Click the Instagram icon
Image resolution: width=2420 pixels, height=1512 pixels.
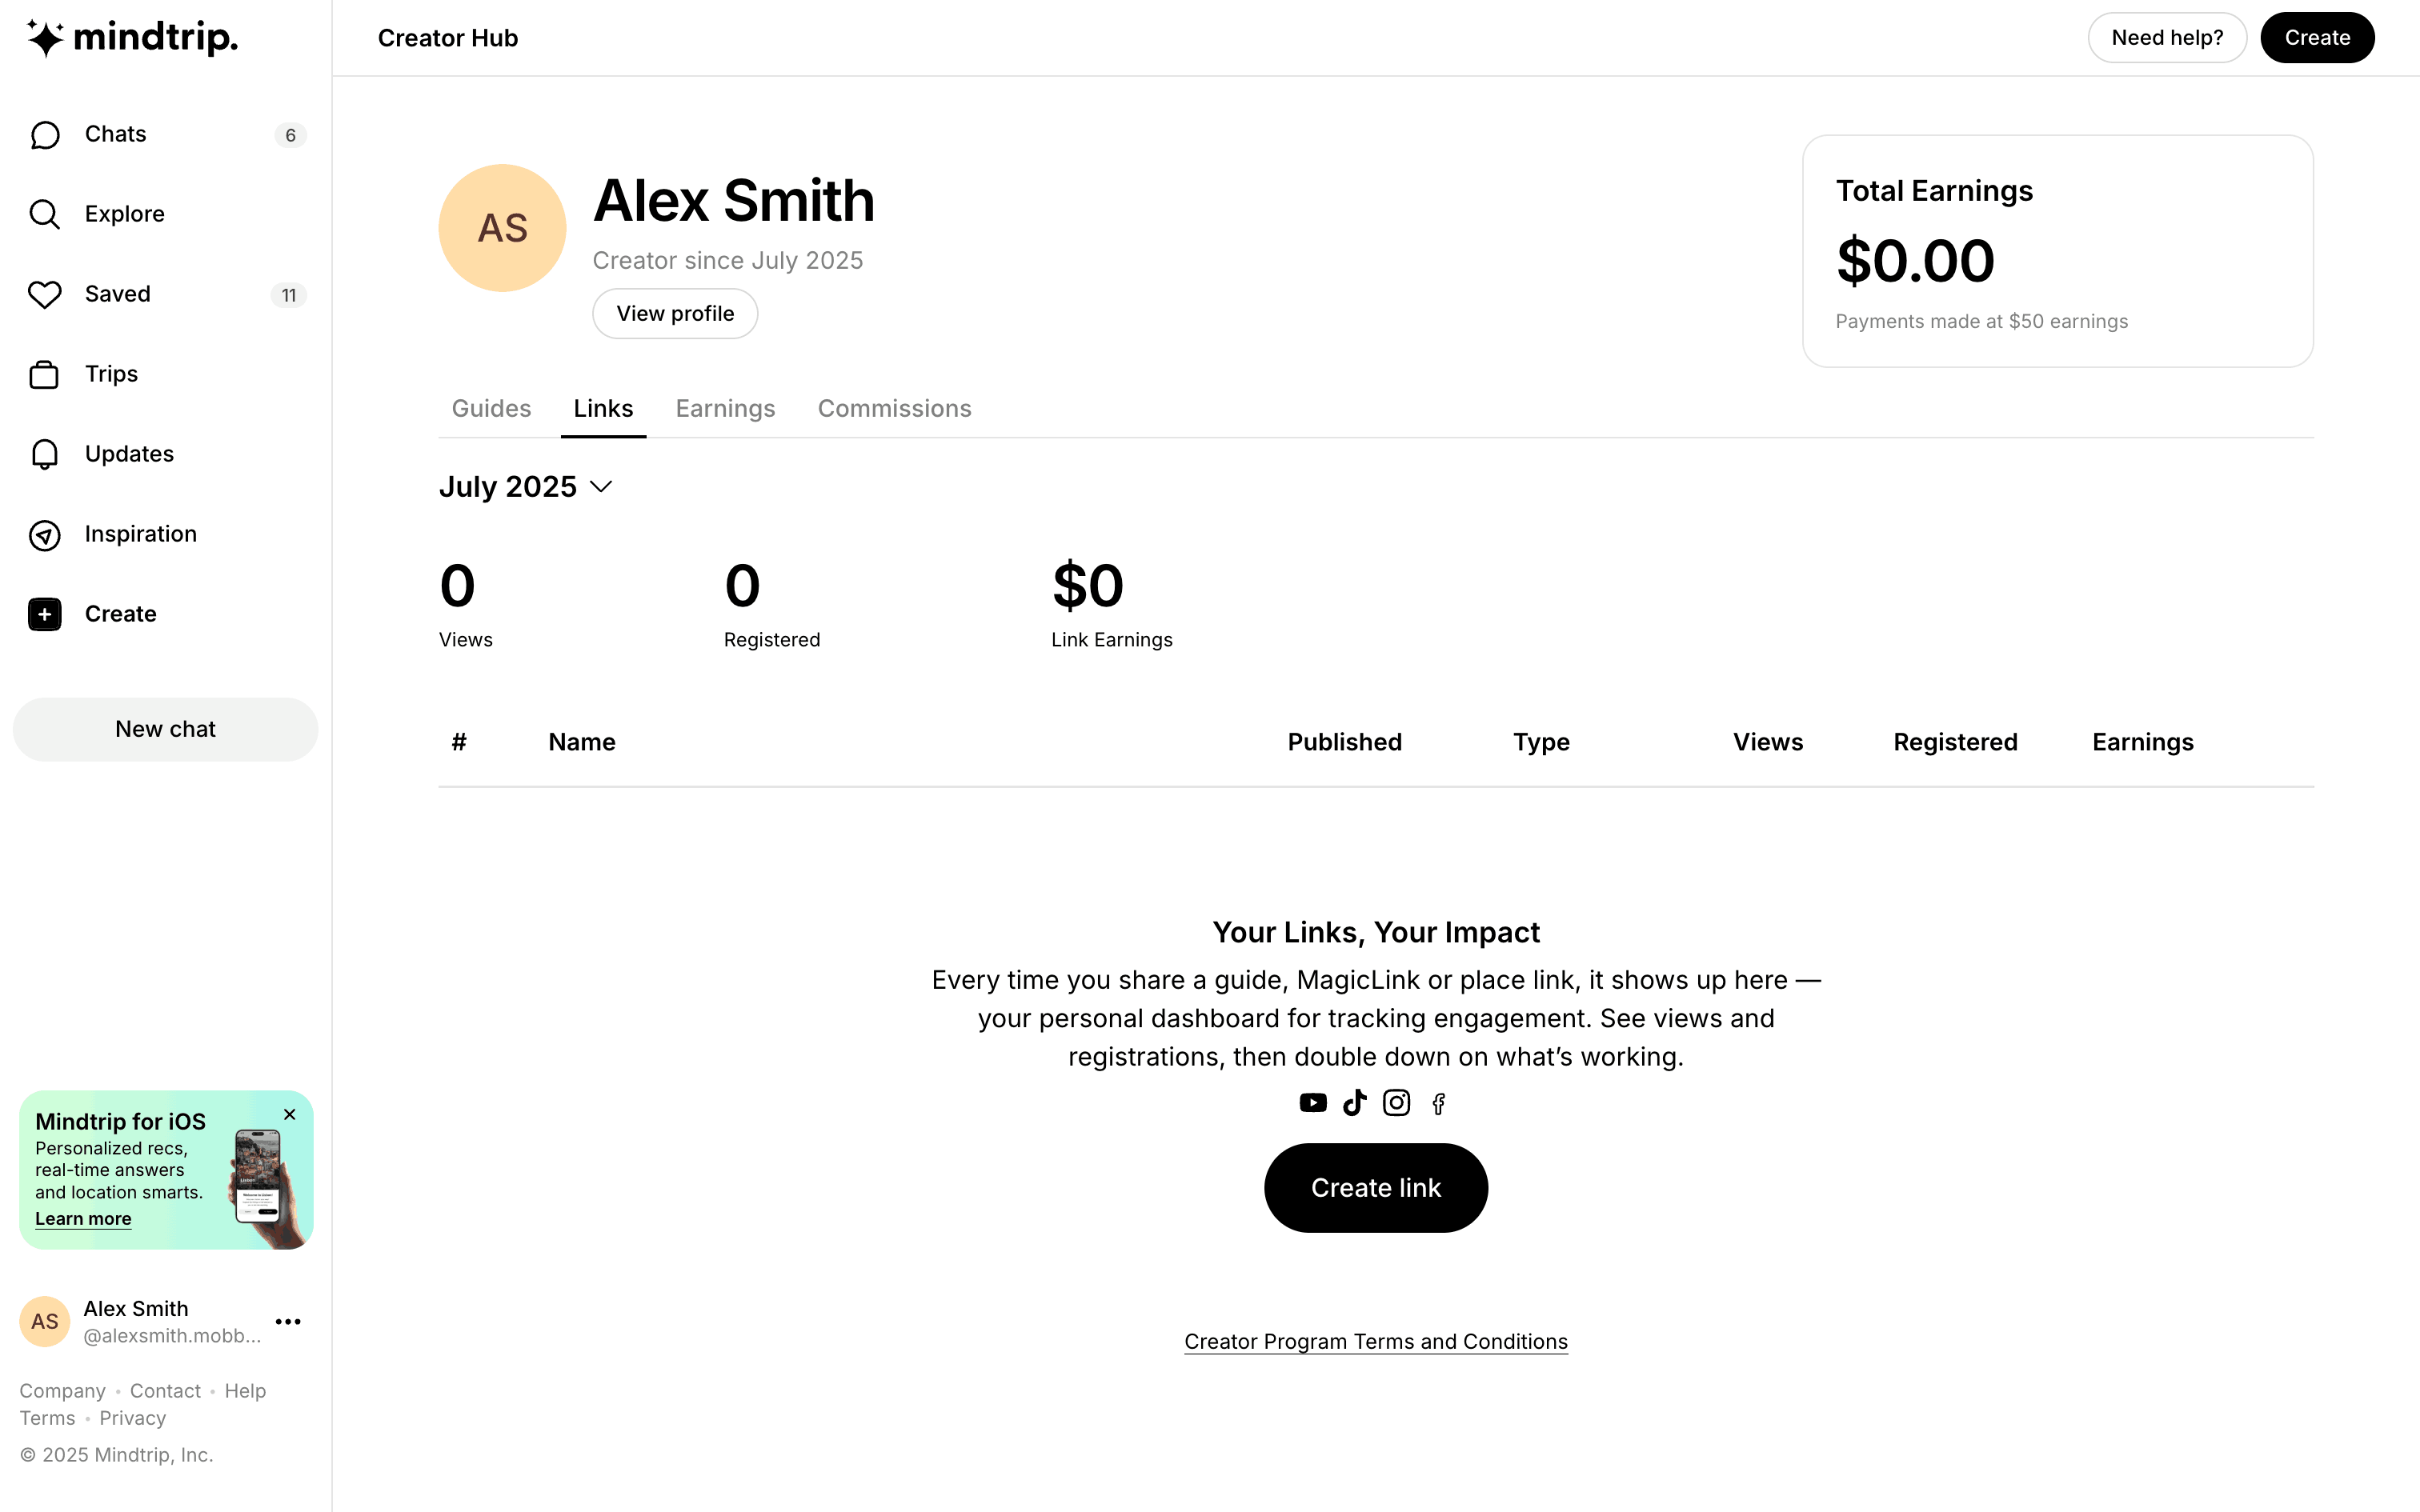click(x=1397, y=1103)
